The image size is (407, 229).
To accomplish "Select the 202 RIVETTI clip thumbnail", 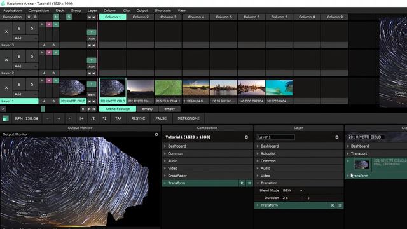I will click(x=141, y=88).
